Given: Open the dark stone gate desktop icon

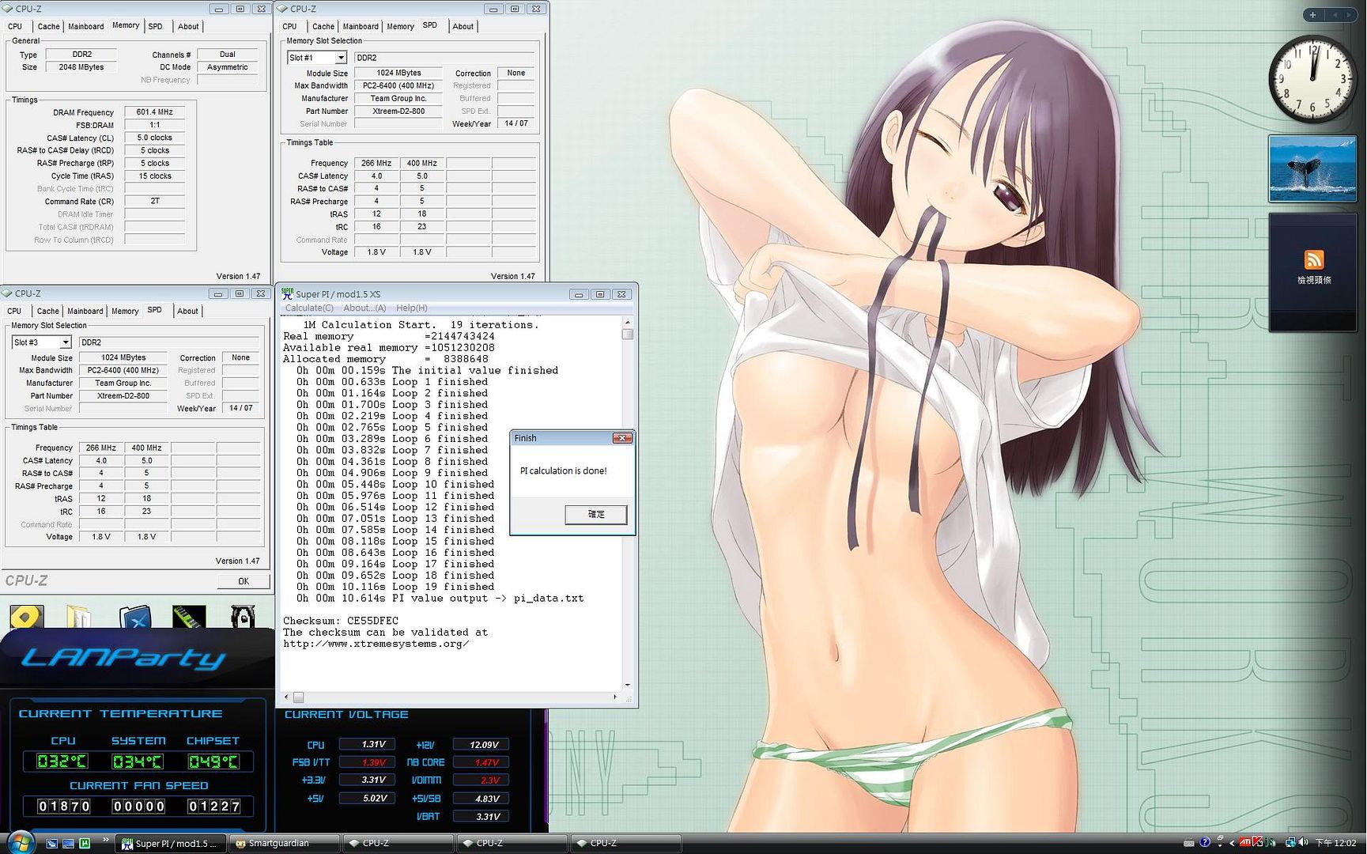Looking at the screenshot, I should pyautogui.click(x=243, y=617).
